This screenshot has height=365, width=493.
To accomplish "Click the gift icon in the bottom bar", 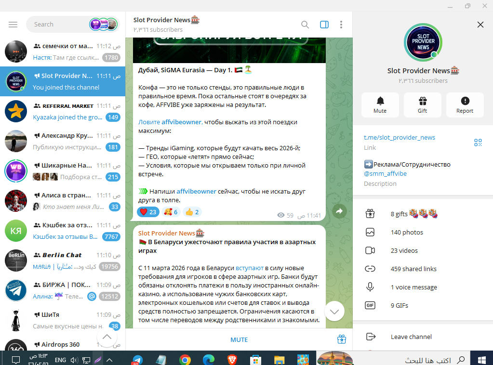I will click(x=342, y=339).
